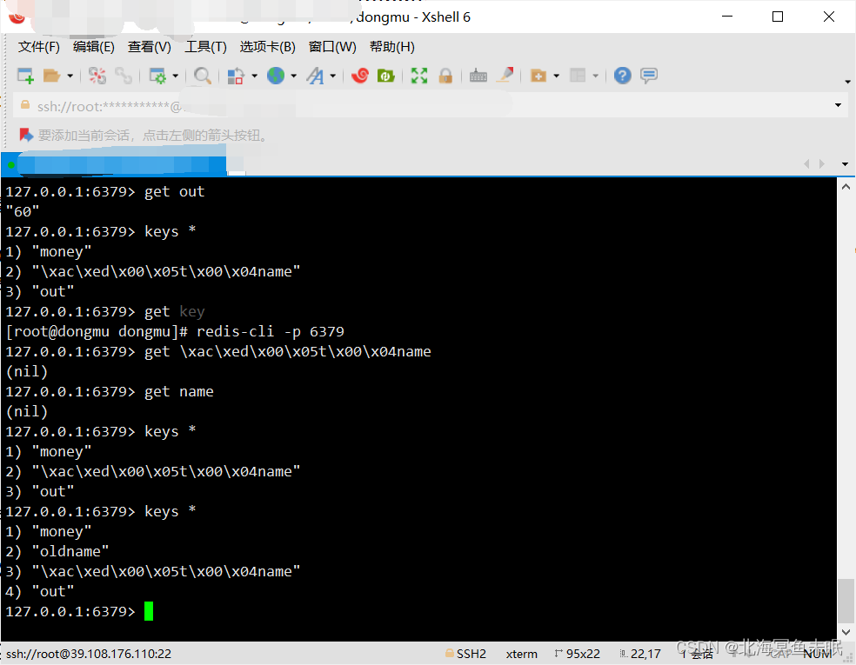The height and width of the screenshot is (665, 856).
Task: Select the active blue session tab
Action: click(x=114, y=165)
